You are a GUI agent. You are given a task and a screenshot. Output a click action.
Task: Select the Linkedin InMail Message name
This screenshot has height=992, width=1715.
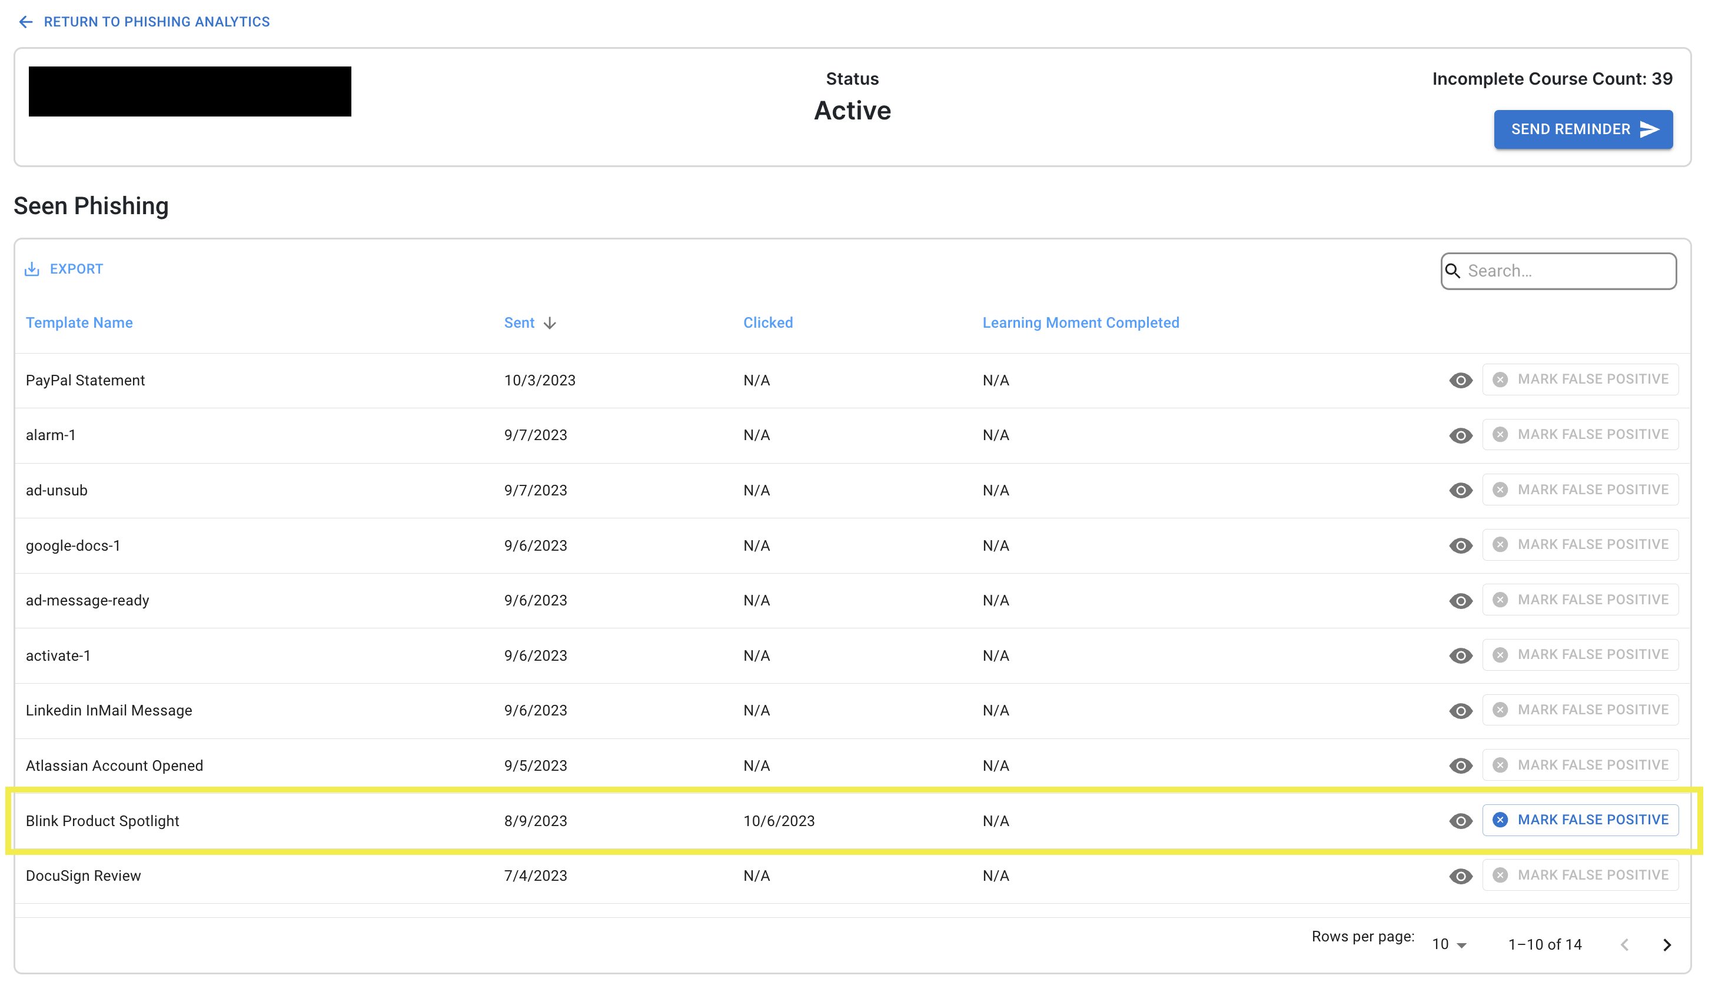[109, 711]
